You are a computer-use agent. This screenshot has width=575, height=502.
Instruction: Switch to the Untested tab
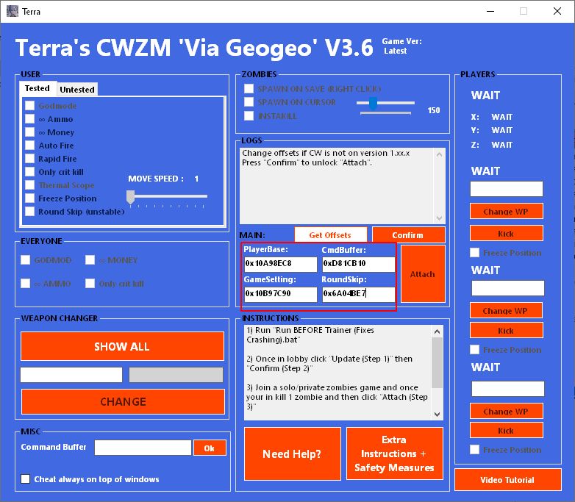pos(77,89)
